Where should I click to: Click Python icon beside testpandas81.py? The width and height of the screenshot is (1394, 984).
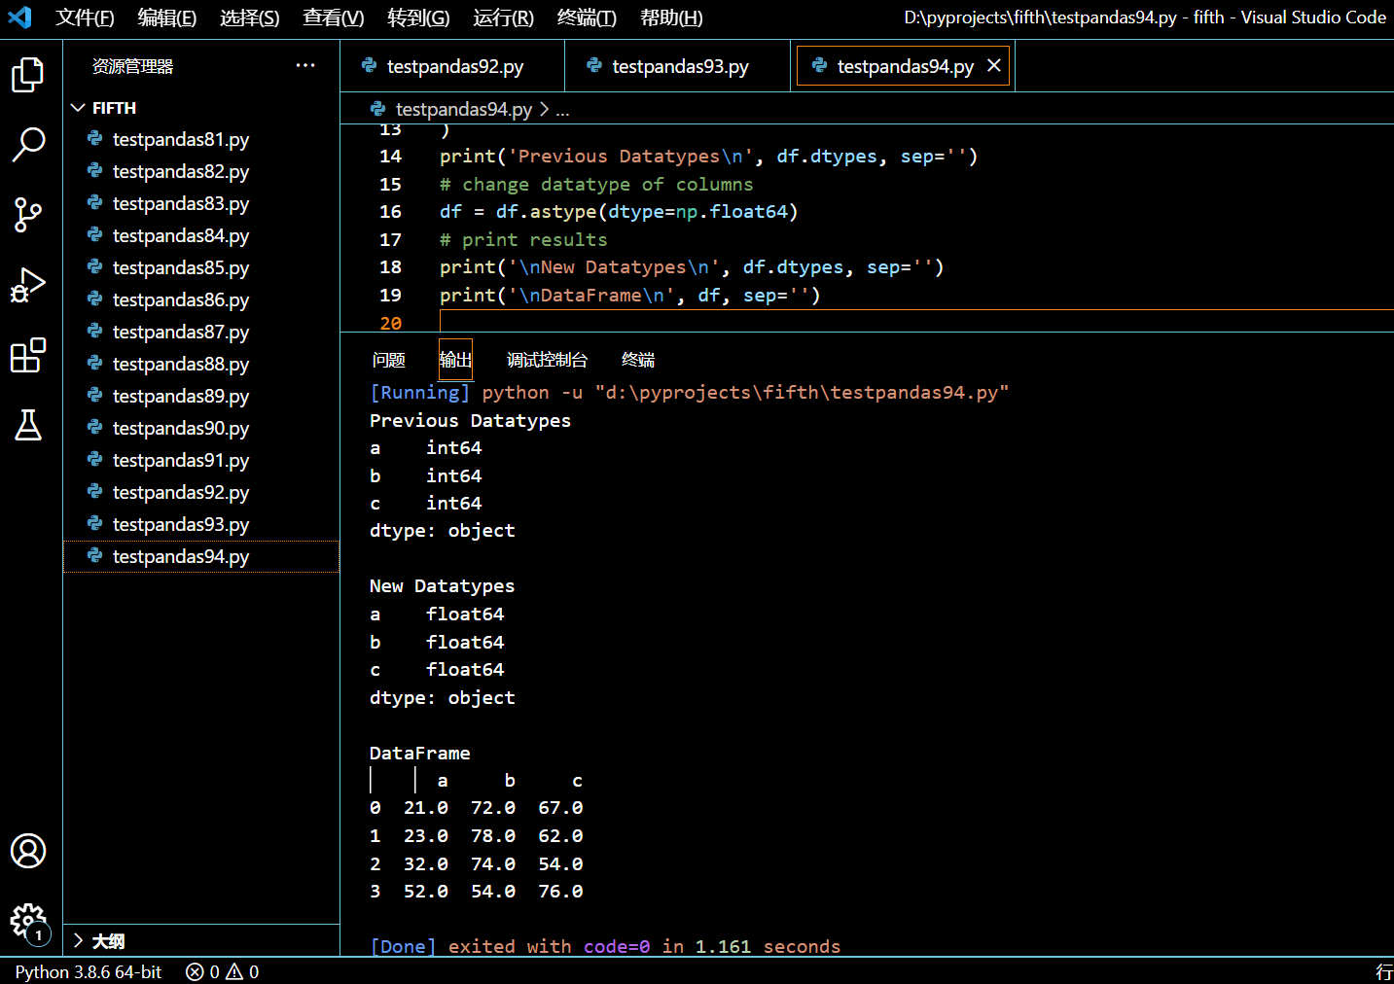point(95,139)
